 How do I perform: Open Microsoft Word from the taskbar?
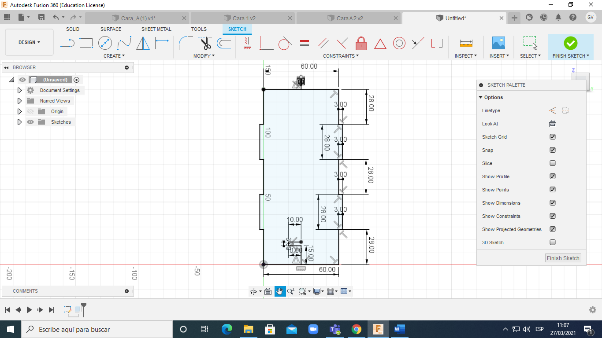point(400,329)
